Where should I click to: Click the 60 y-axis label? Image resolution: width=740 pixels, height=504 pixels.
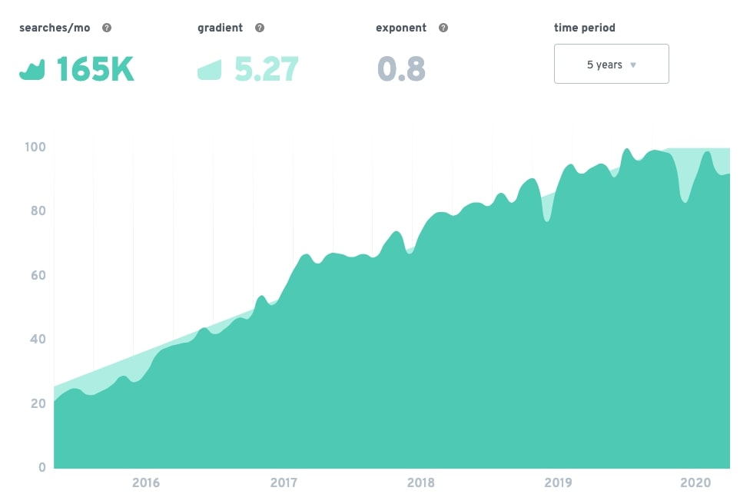(x=38, y=275)
